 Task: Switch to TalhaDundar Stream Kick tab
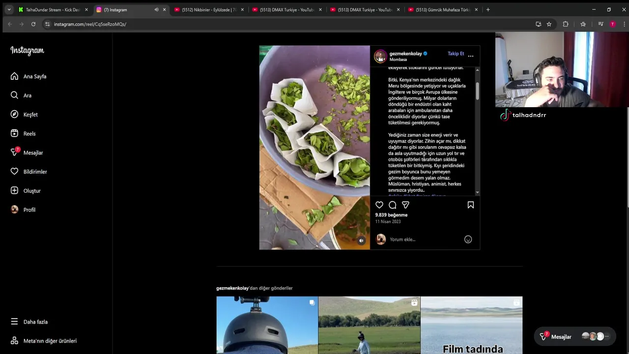pos(53,10)
